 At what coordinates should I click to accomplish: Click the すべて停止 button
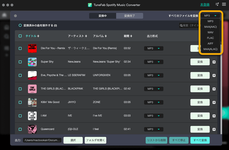pyautogui.click(x=179, y=140)
